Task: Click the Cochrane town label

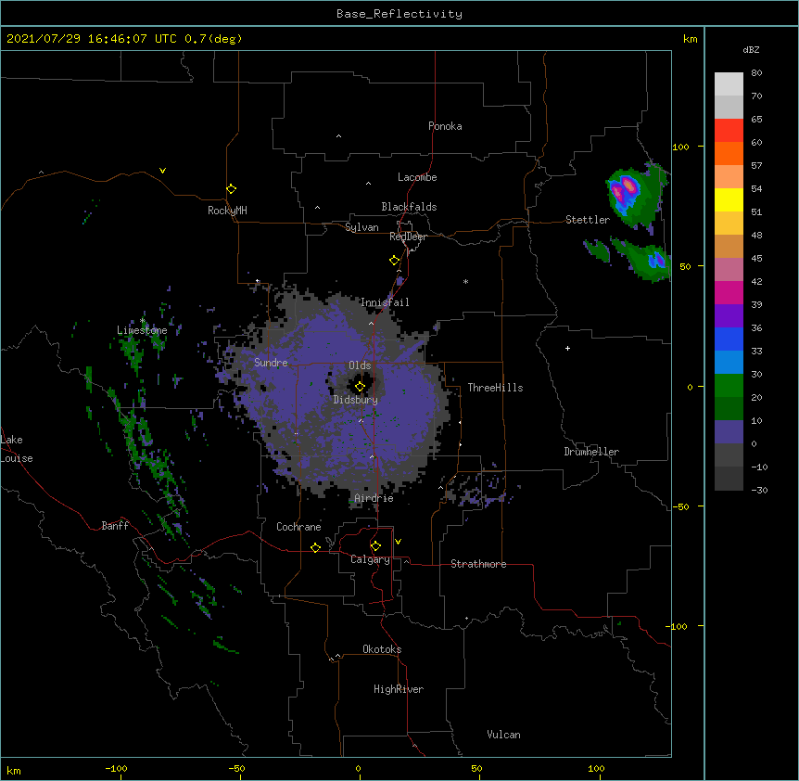Action: coord(298,527)
